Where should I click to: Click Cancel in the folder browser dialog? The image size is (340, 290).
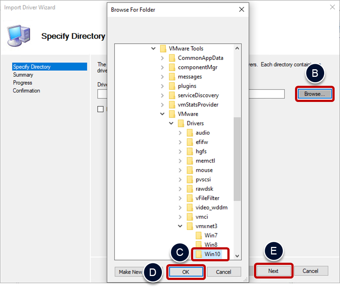[224, 272]
